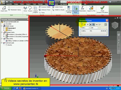Open the Manage ribbon tab
Viewport: 121px width, 90px height.
pos(40,4)
